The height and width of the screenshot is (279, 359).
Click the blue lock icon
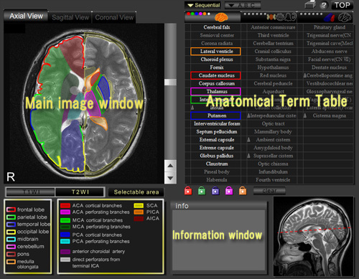(x=215, y=191)
